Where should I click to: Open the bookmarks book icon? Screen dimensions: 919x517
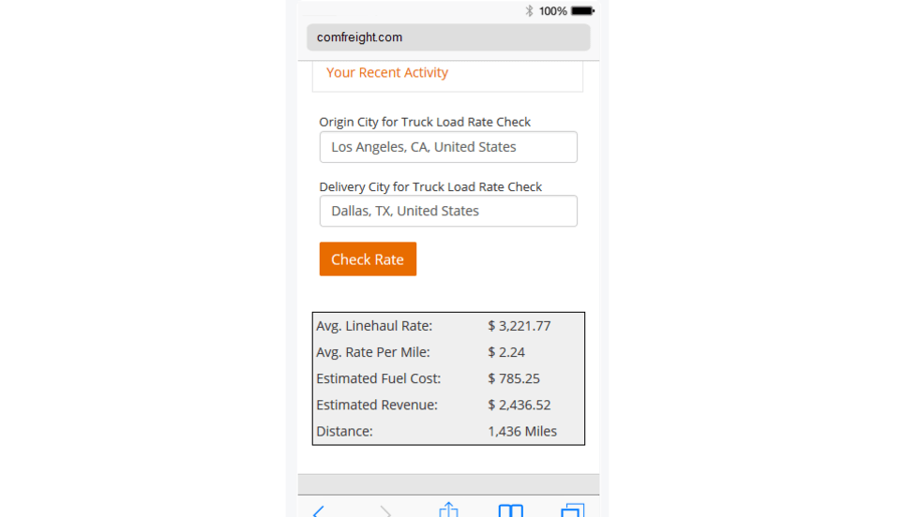(x=510, y=510)
